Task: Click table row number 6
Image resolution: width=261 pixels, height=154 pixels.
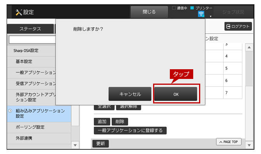Action: pos(226,80)
